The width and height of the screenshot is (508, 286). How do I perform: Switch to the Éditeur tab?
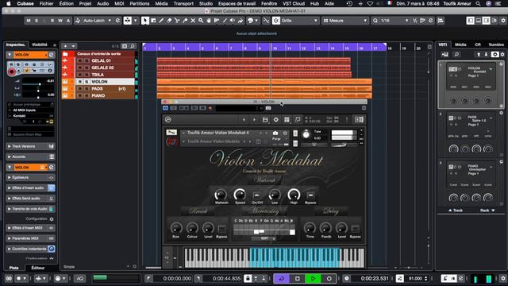click(x=38, y=268)
